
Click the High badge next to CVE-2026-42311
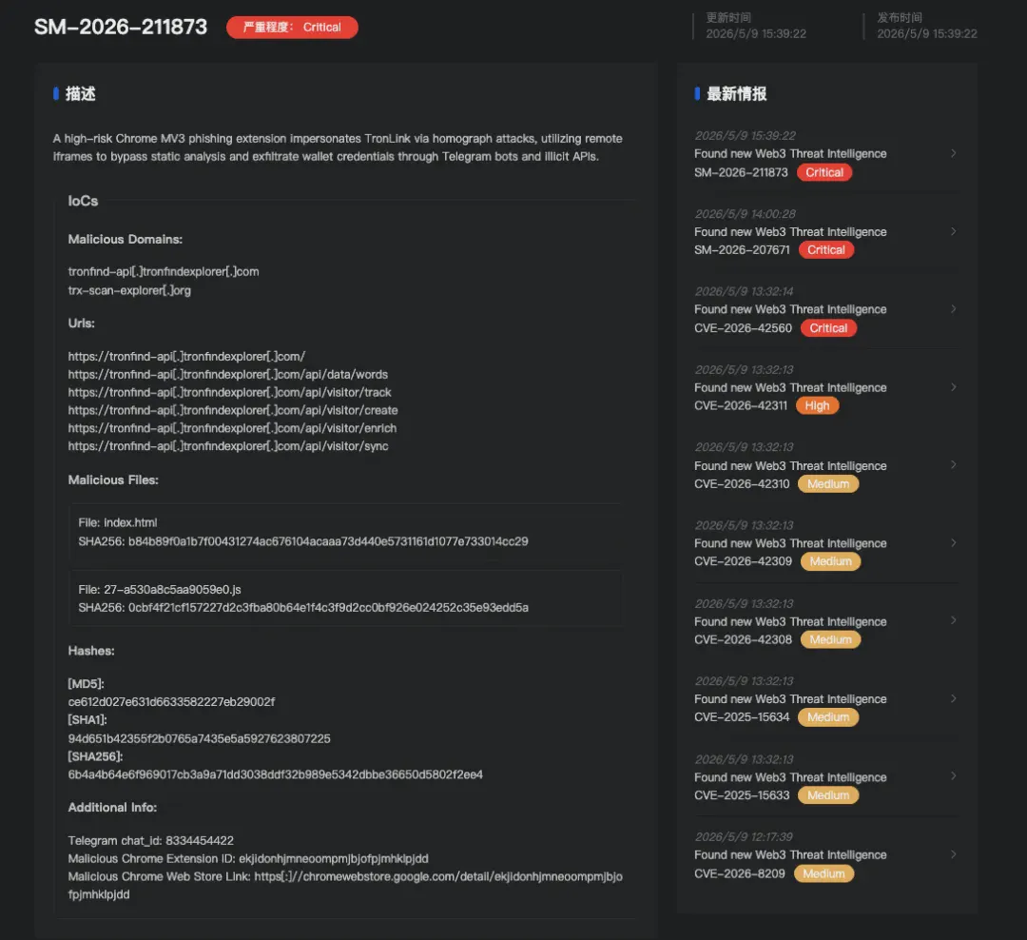click(x=817, y=405)
